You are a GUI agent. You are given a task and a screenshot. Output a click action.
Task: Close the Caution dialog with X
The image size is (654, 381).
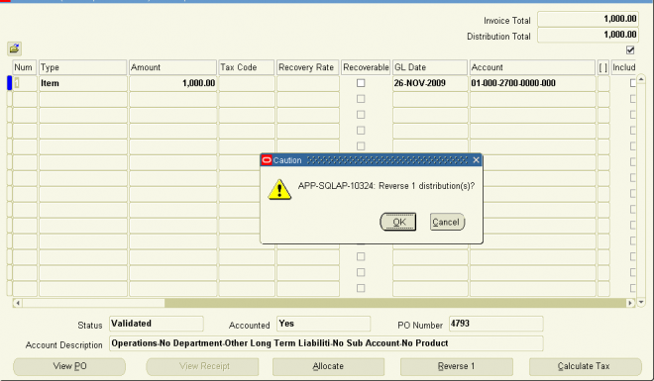click(476, 160)
